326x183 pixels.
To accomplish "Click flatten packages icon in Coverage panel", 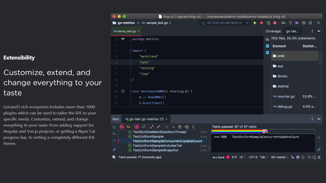I will click(x=267, y=46).
